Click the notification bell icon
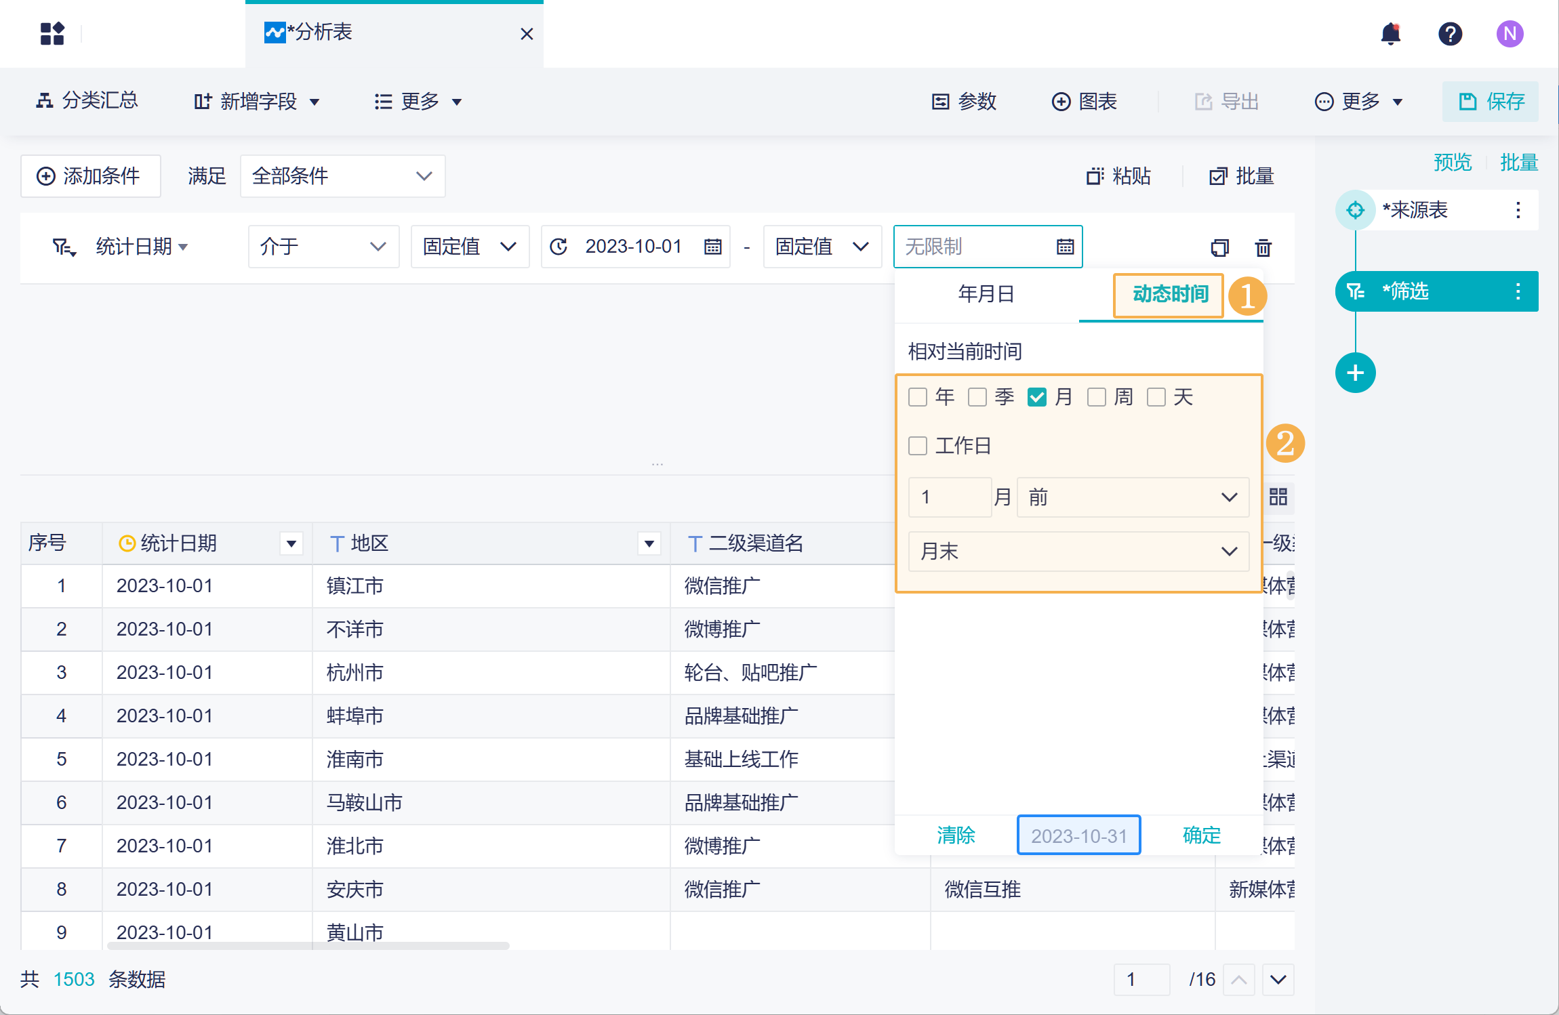 tap(1390, 33)
